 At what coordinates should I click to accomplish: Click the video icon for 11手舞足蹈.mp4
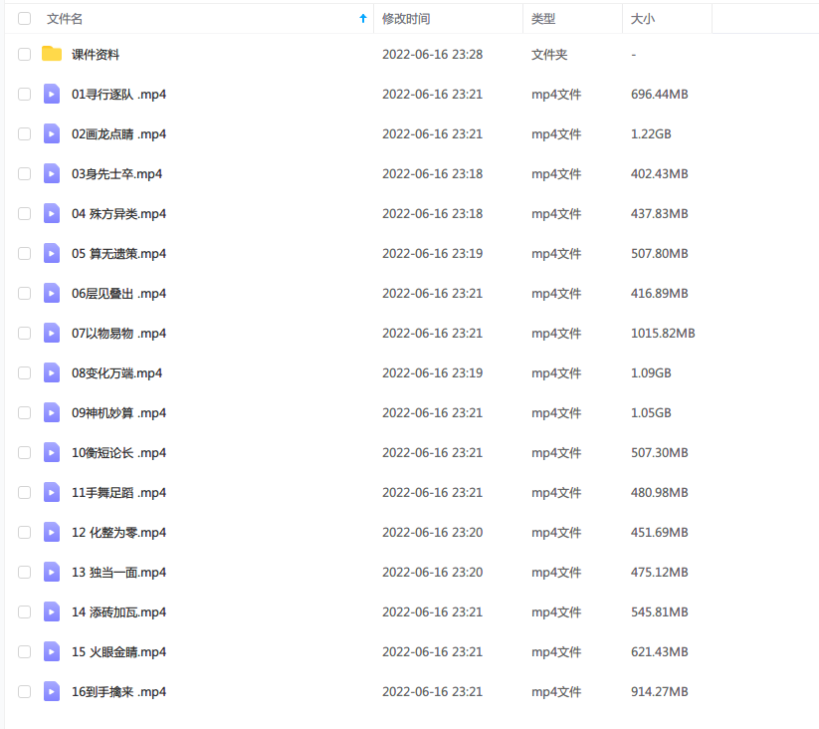(51, 492)
